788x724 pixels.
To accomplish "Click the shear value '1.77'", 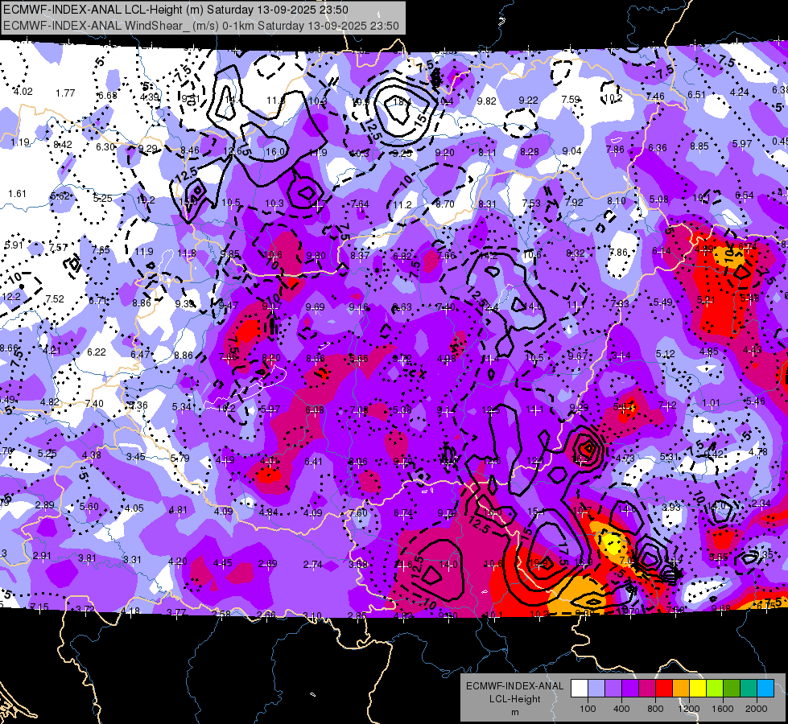I will click(x=65, y=93).
